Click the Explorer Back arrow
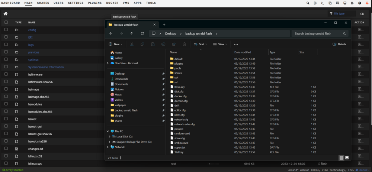The image size is (372, 172). coord(111,33)
